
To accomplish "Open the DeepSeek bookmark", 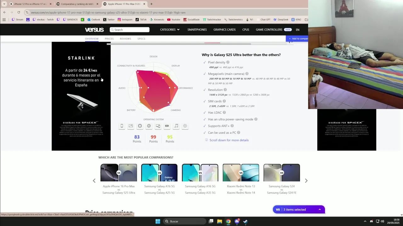I will tap(281, 19).
